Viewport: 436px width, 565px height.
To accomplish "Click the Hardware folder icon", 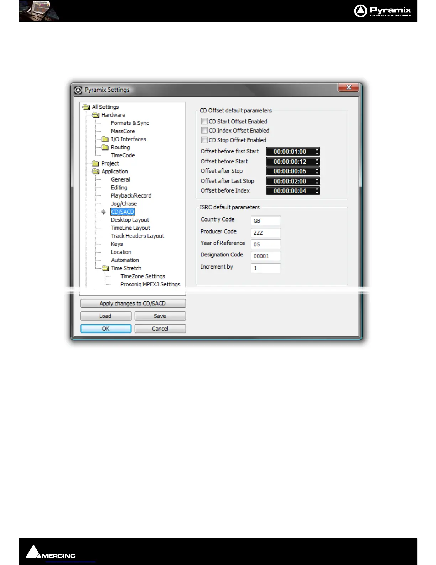I will (95, 115).
